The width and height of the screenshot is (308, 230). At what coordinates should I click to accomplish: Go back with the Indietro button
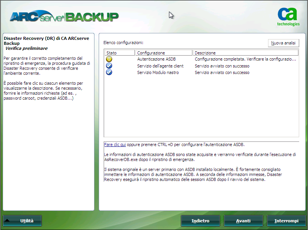tap(200, 221)
